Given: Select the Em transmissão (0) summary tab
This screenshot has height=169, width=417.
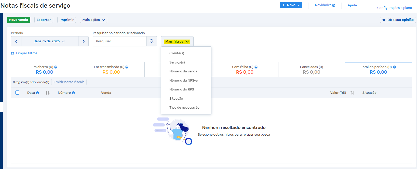Looking at the screenshot, I should coord(111,70).
